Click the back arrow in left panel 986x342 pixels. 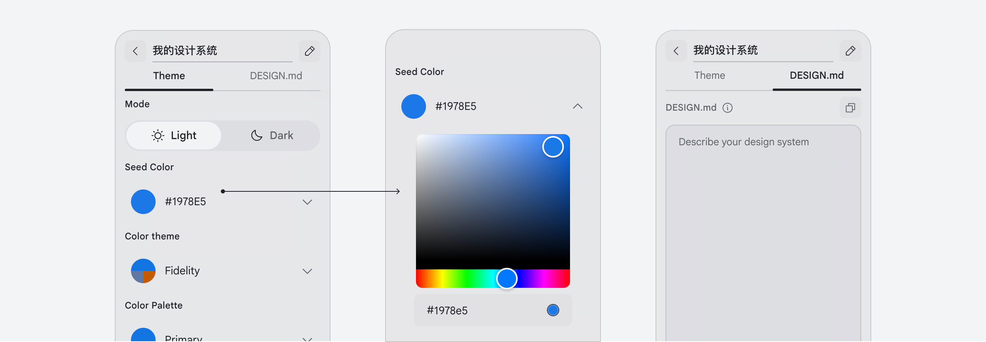[136, 51]
